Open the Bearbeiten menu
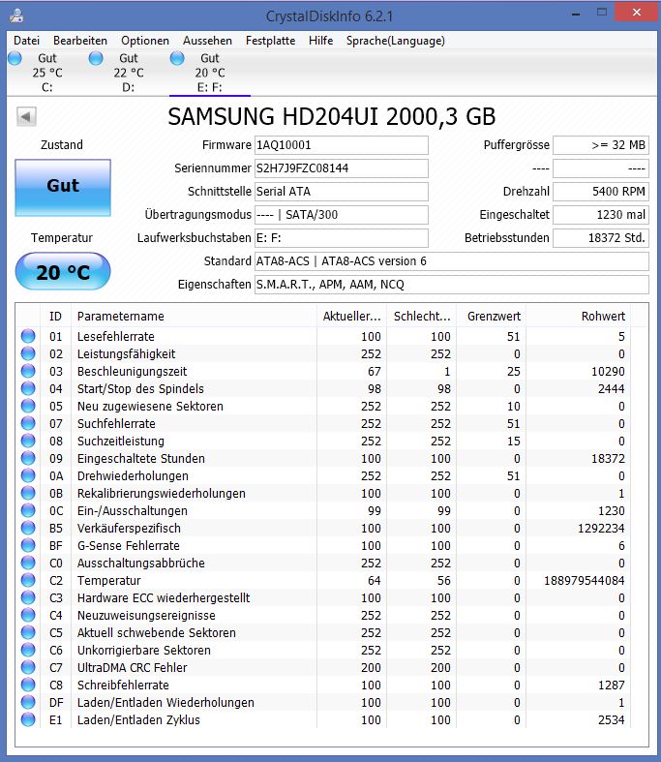This screenshot has width=661, height=762. [x=80, y=41]
